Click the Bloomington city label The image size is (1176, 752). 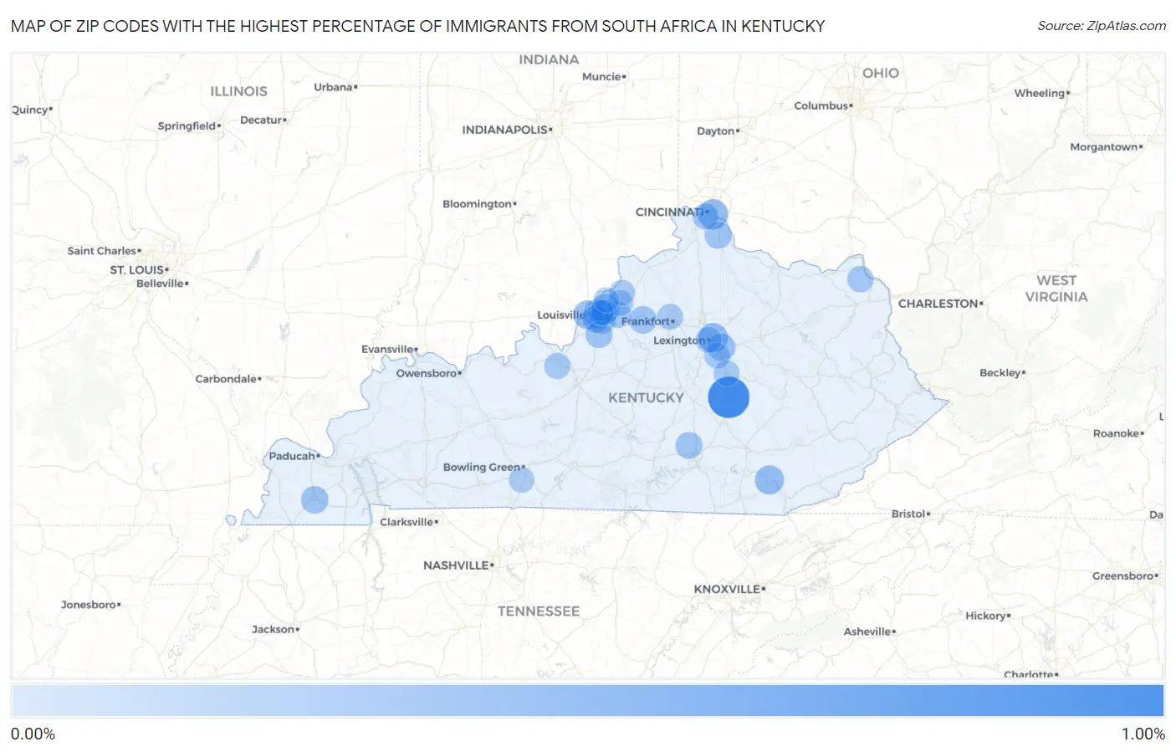click(x=477, y=204)
